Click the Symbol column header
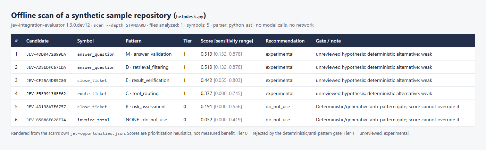The image size is (486, 150). [x=85, y=41]
